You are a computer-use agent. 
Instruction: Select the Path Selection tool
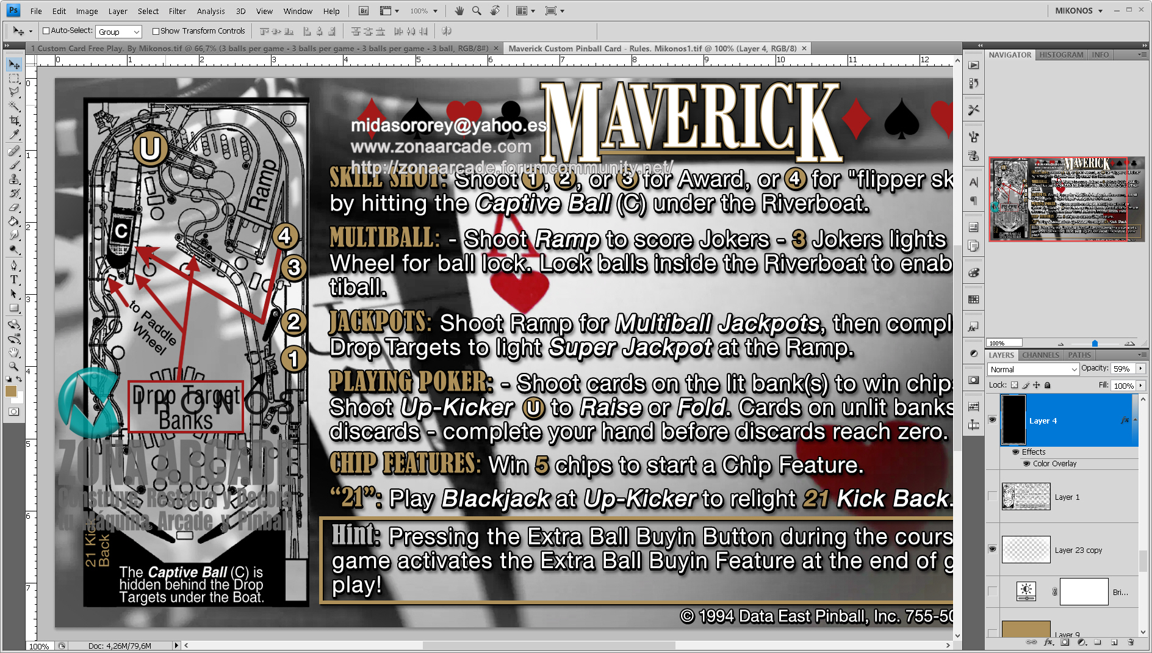13,294
